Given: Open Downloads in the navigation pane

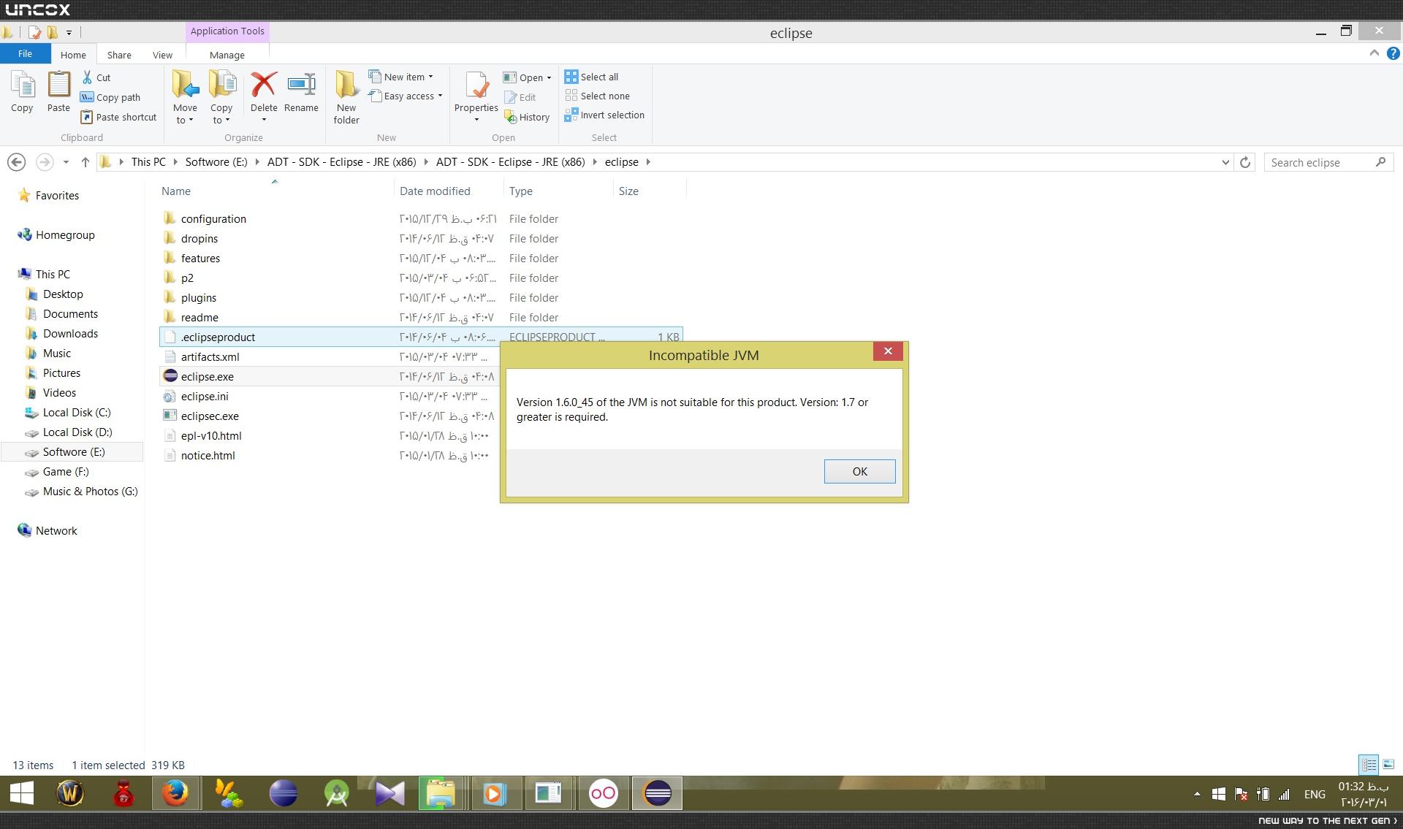Looking at the screenshot, I should (x=70, y=334).
